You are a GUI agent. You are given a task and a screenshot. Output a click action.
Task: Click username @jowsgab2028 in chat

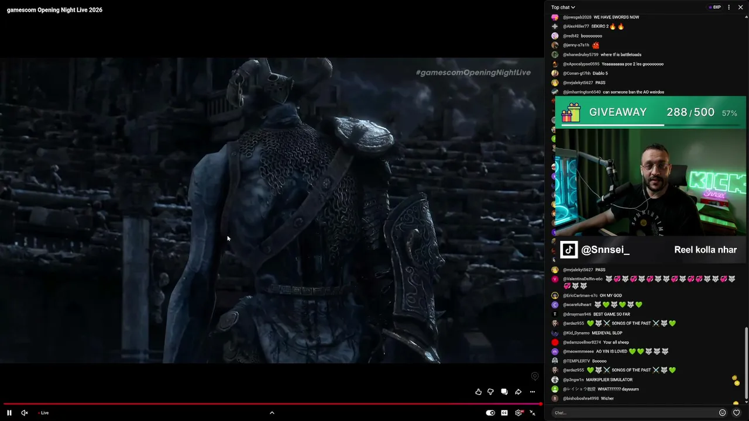click(x=577, y=17)
